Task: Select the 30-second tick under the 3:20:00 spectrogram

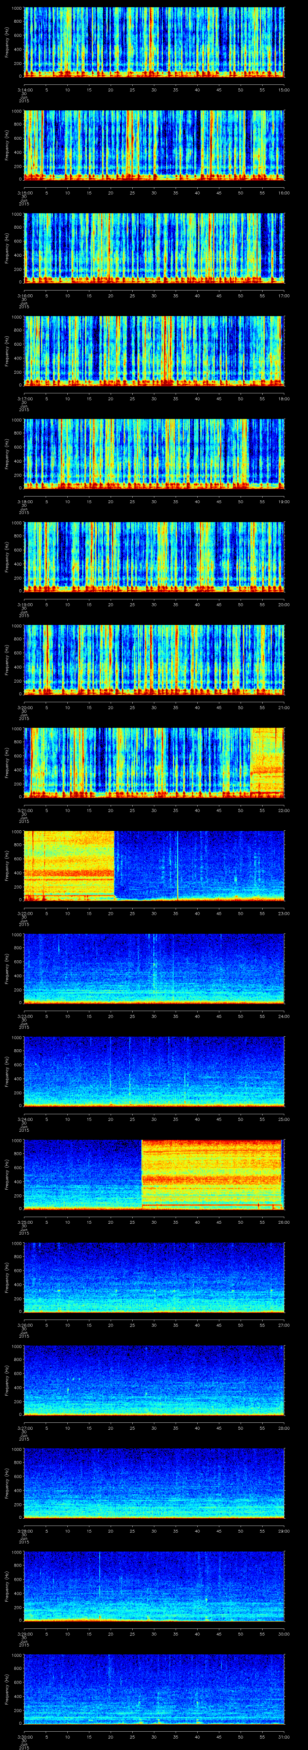Action: 154,707
